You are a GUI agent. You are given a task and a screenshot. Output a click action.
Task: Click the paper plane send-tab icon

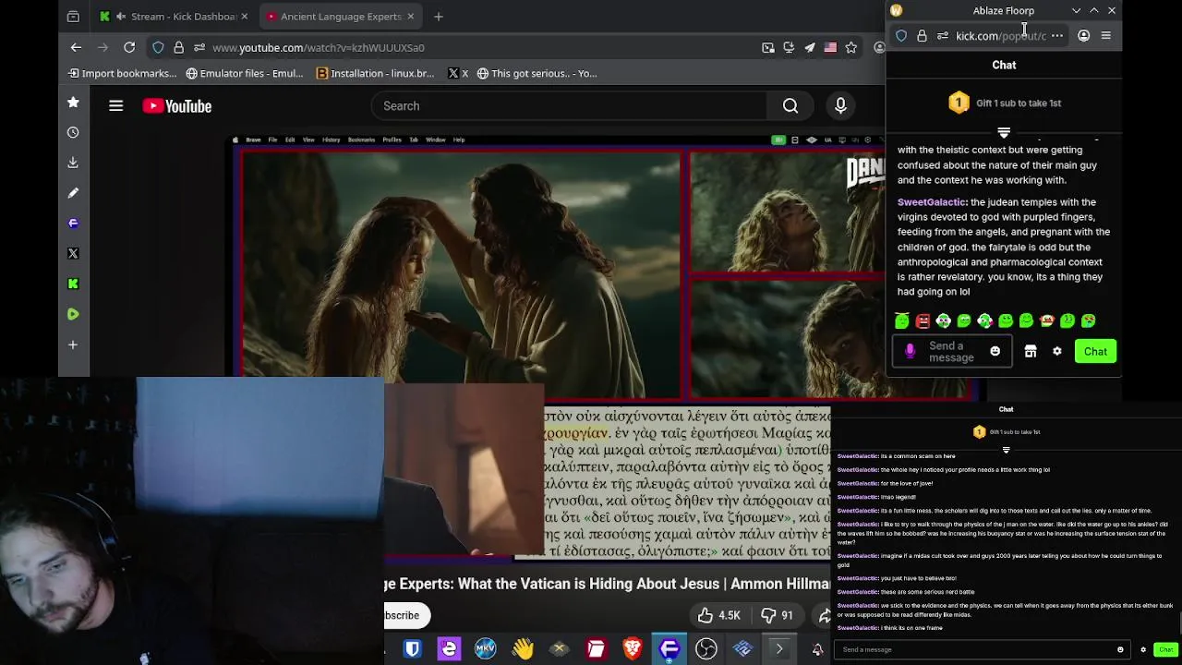tap(809, 47)
